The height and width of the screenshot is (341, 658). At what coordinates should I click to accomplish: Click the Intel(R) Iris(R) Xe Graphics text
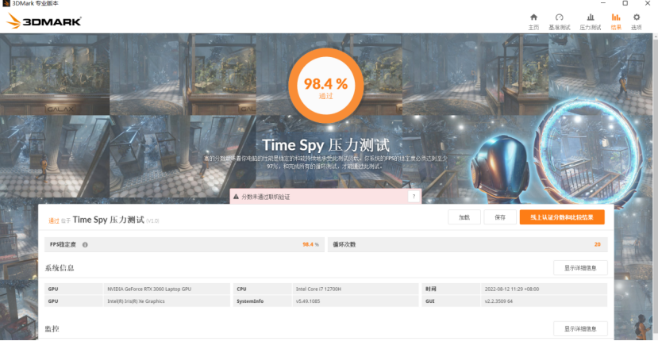[136, 301]
